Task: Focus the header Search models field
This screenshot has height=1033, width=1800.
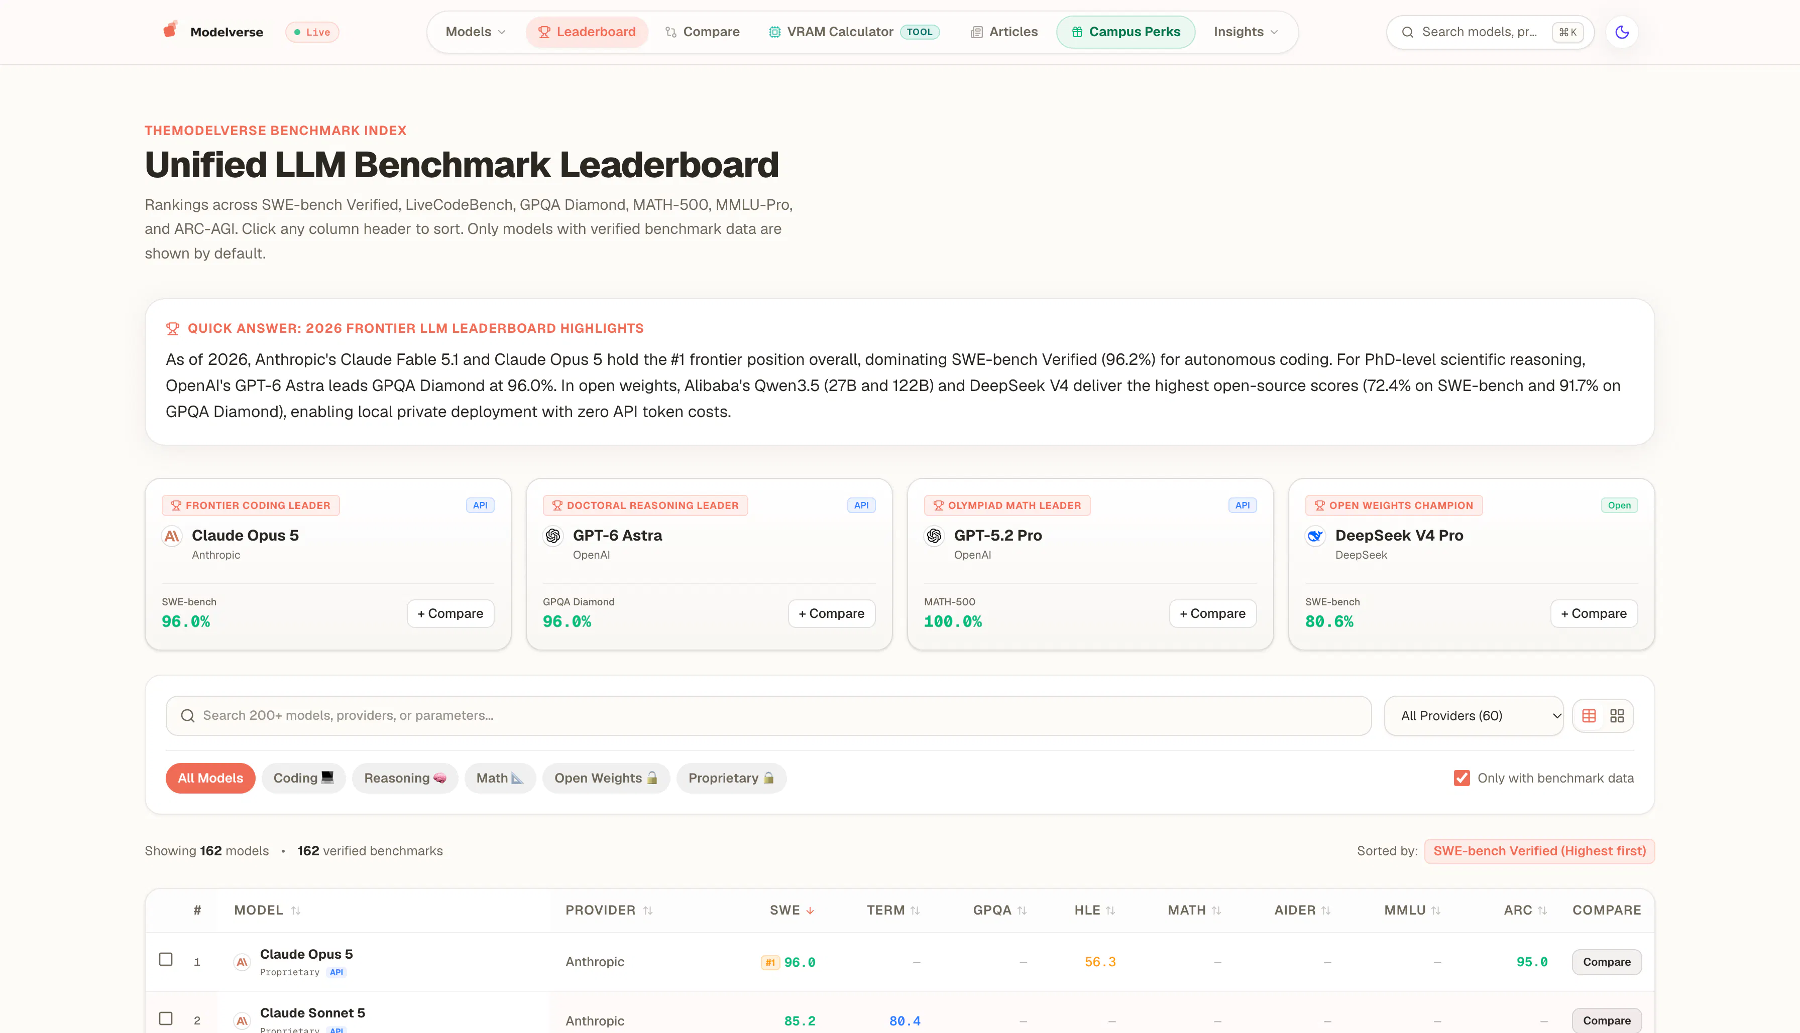Action: pyautogui.click(x=1491, y=32)
